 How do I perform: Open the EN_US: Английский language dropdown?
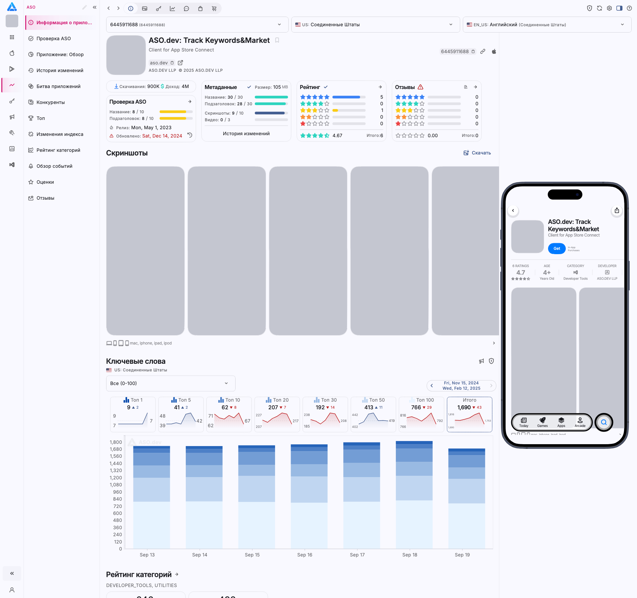[x=547, y=25]
